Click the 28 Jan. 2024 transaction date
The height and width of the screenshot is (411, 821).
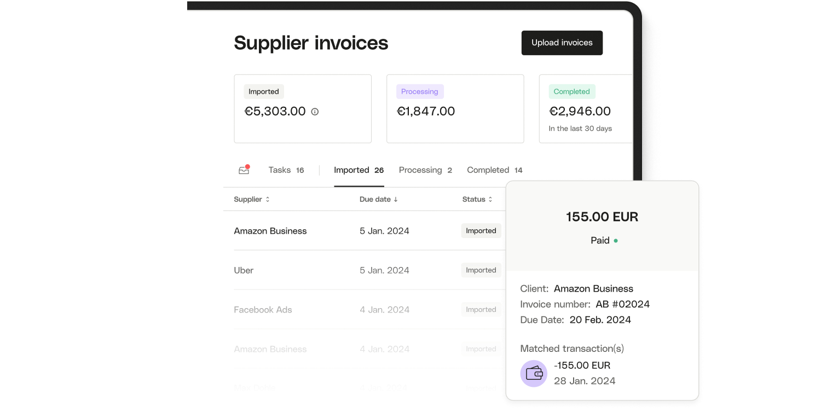[585, 381]
